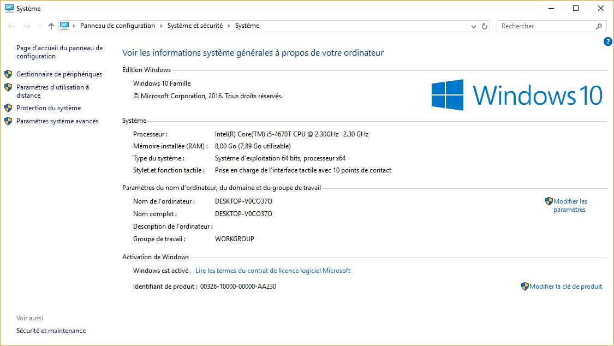Click product ID 00326-10000-00000-AA230
The image size is (614, 346).
238,287
